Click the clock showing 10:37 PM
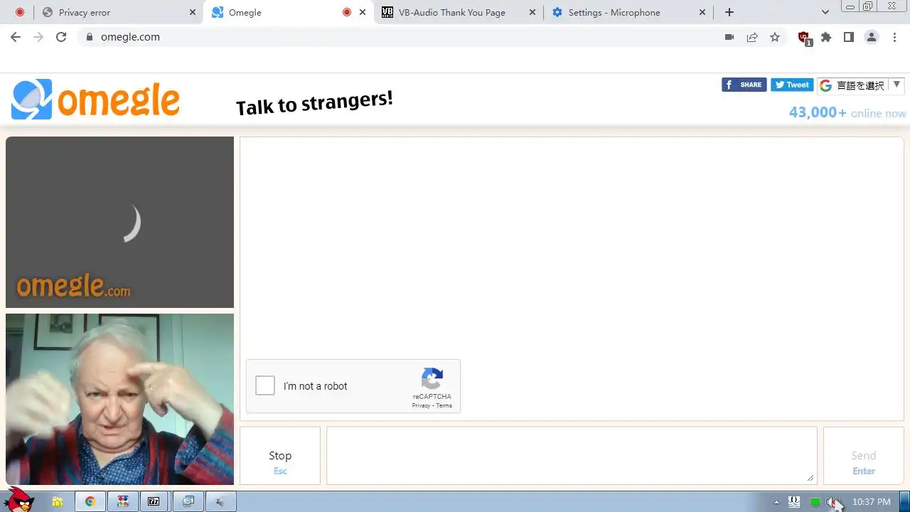This screenshot has height=512, width=910. pyautogui.click(x=871, y=502)
